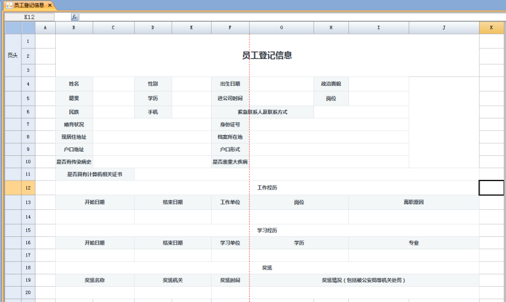Click the fx insert function icon
Image resolution: width=506 pixels, height=302 pixels.
click(74, 17)
